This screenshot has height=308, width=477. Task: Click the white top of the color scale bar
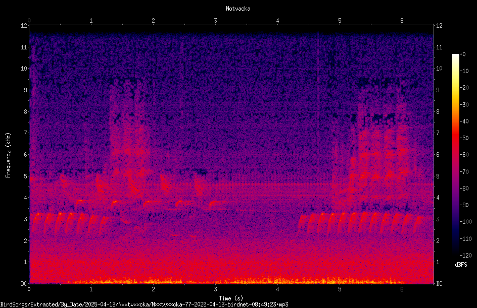point(455,56)
